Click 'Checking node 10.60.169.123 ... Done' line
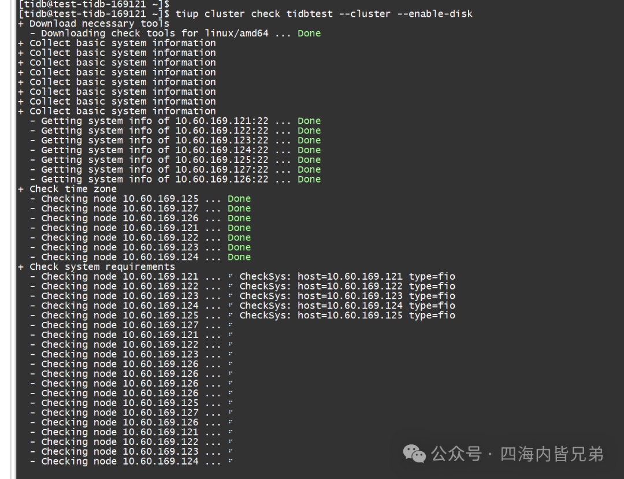The width and height of the screenshot is (624, 479). pos(140,247)
